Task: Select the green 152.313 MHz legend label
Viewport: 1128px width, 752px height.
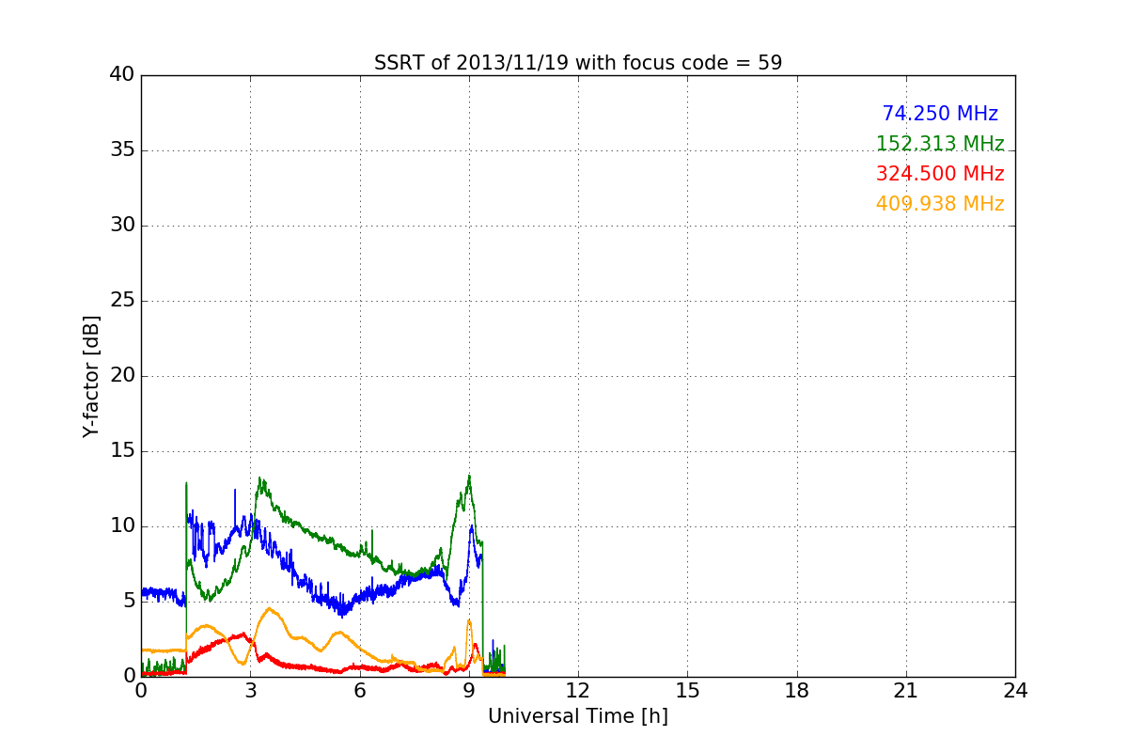Action: [x=940, y=144]
